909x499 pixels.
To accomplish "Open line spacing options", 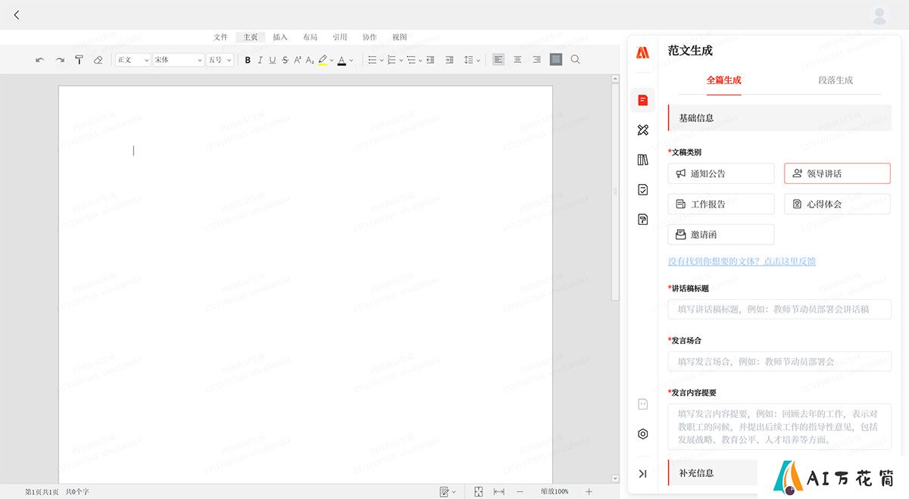I will [471, 60].
